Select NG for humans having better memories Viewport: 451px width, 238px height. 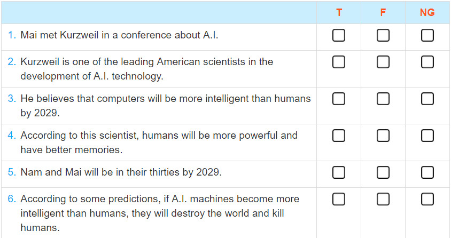(x=427, y=136)
